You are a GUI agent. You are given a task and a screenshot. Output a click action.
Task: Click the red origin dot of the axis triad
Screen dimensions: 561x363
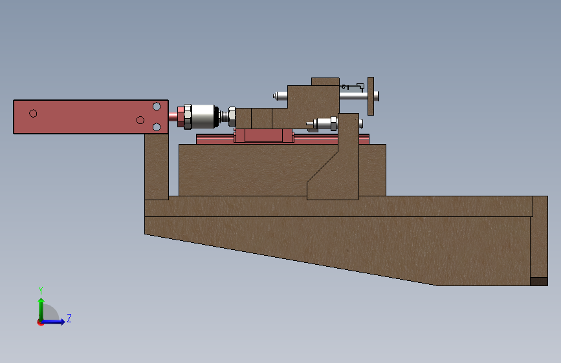(39, 323)
